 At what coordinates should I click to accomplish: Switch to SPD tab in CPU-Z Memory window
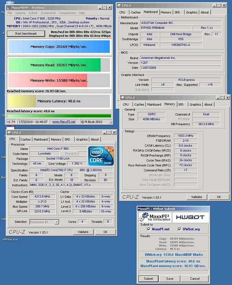click(181, 105)
